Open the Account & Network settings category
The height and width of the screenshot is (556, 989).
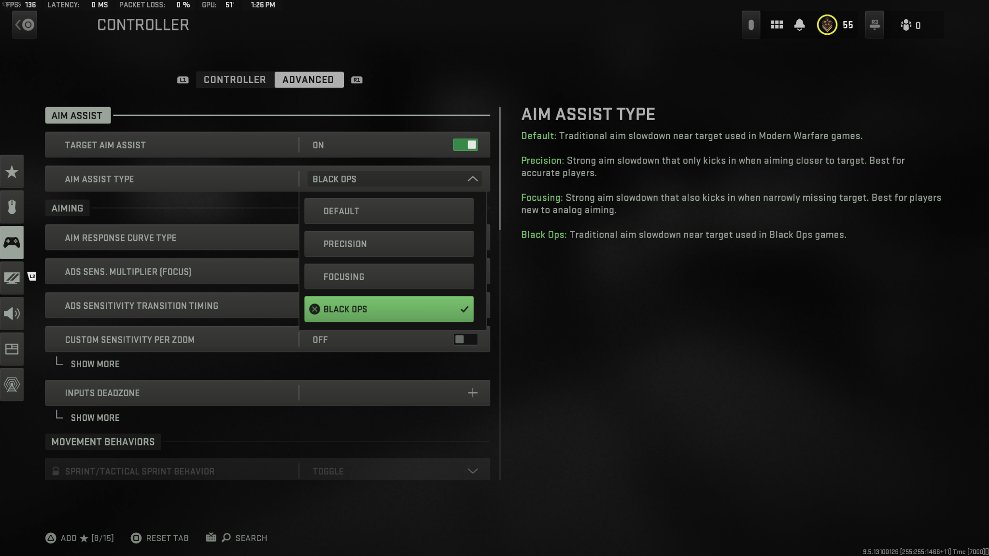click(12, 385)
